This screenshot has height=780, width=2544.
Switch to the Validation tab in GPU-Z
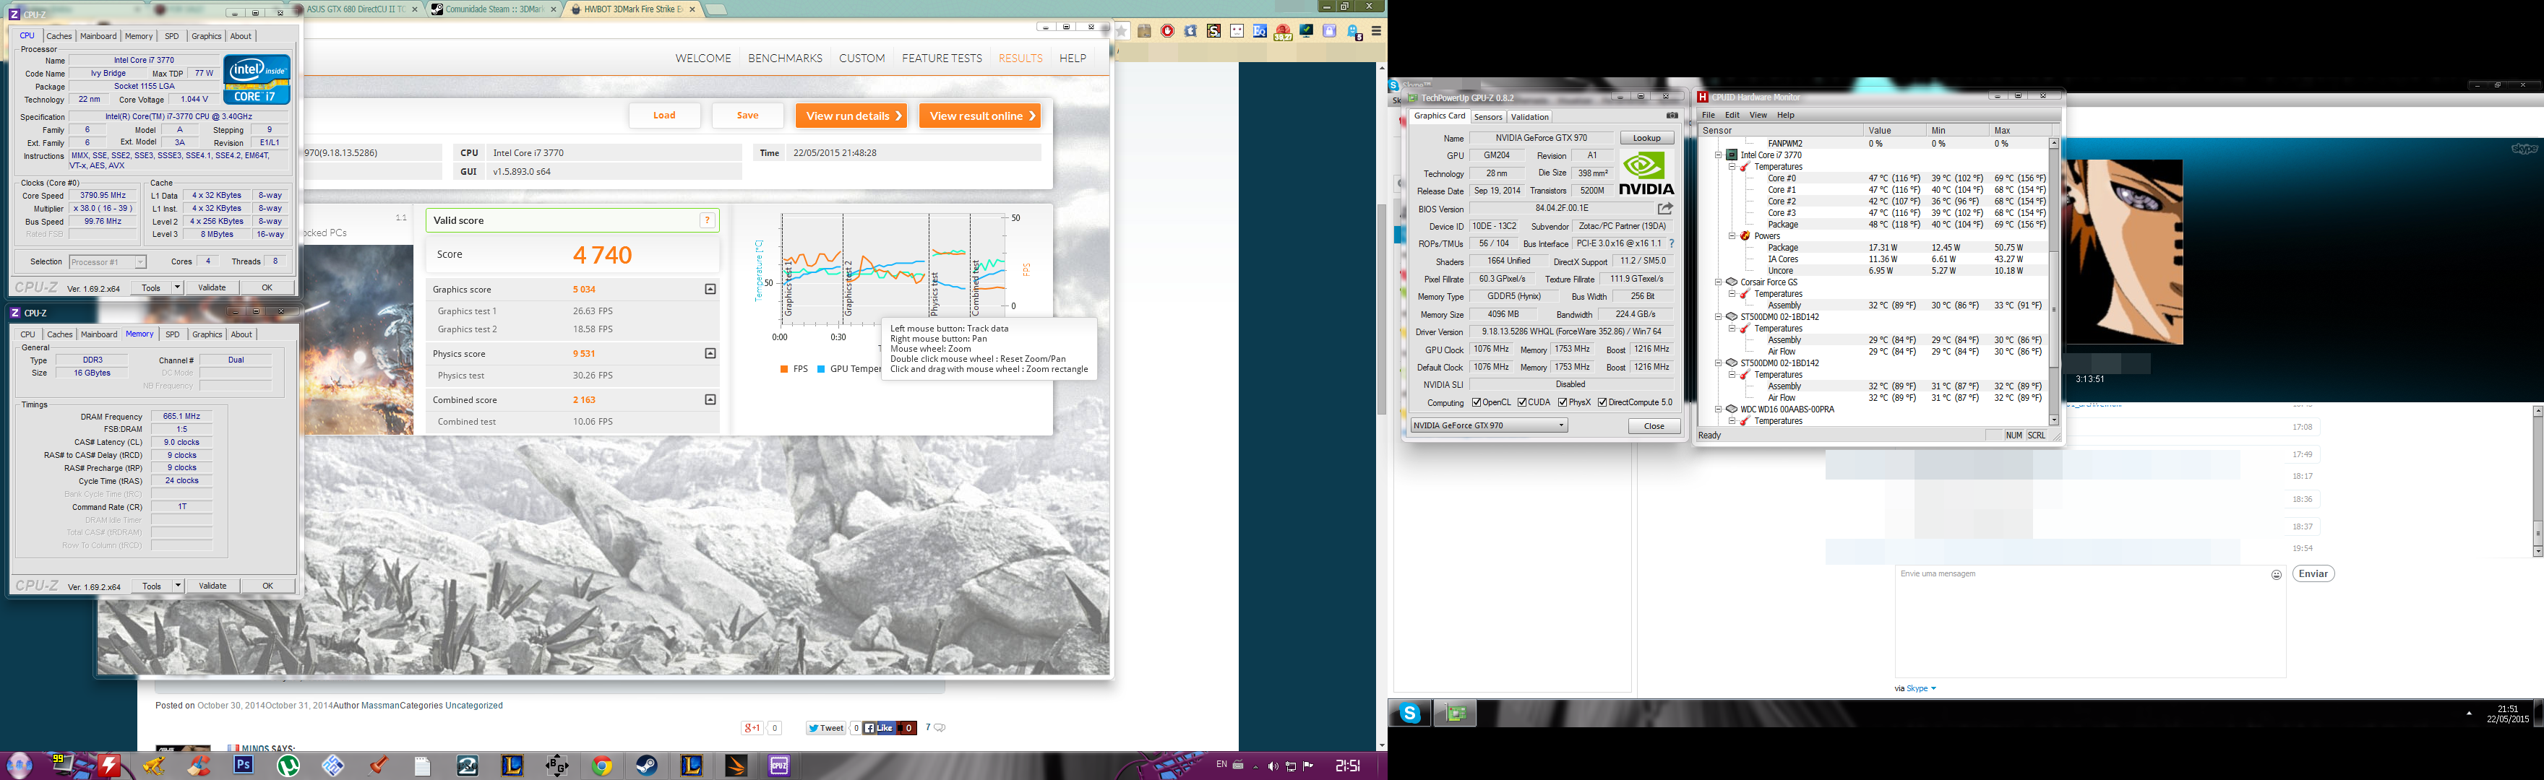1530,116
